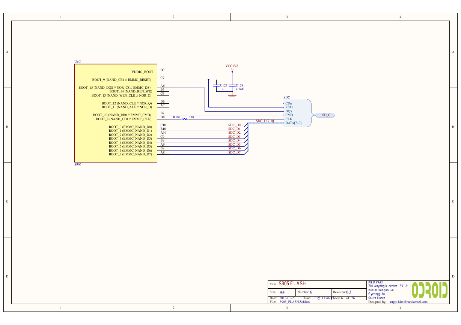Click the R102 resistor designator
Screen dimensions: 461x325
pyautogui.click(x=177, y=117)
